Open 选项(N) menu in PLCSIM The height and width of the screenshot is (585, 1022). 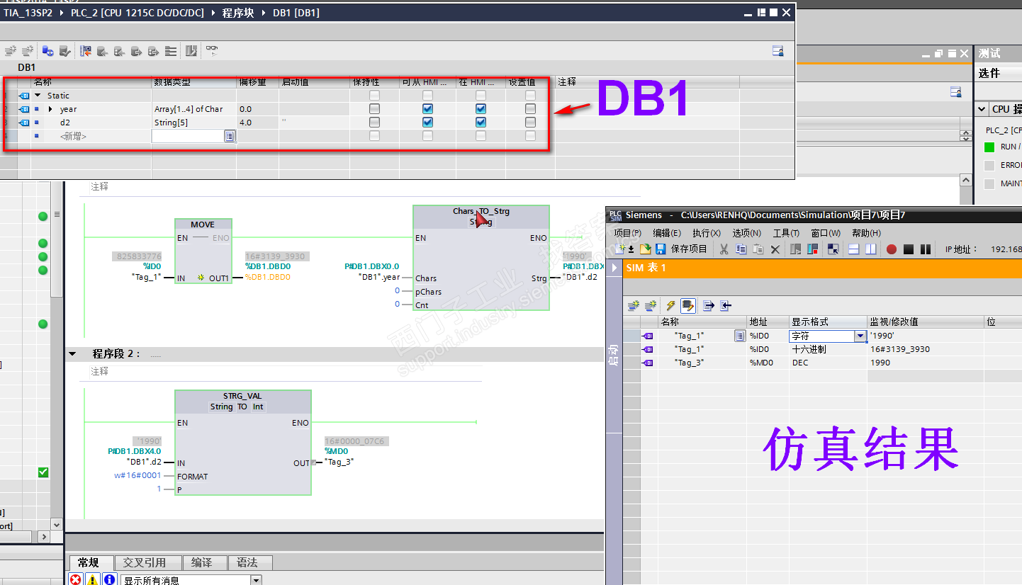[x=747, y=233]
